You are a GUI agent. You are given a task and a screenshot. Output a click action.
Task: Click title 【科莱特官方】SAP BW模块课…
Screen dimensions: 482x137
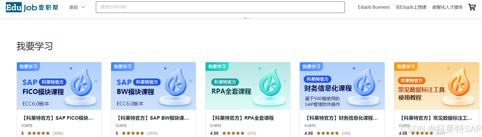point(152,118)
